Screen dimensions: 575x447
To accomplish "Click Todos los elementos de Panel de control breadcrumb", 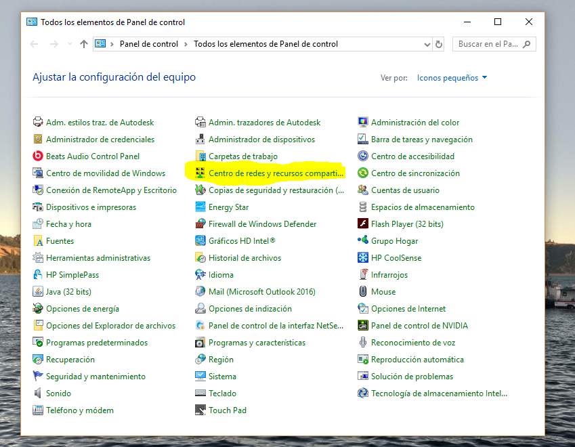I will (266, 44).
